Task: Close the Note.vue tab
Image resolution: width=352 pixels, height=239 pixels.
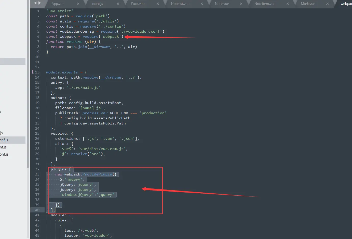Action: click(x=241, y=4)
